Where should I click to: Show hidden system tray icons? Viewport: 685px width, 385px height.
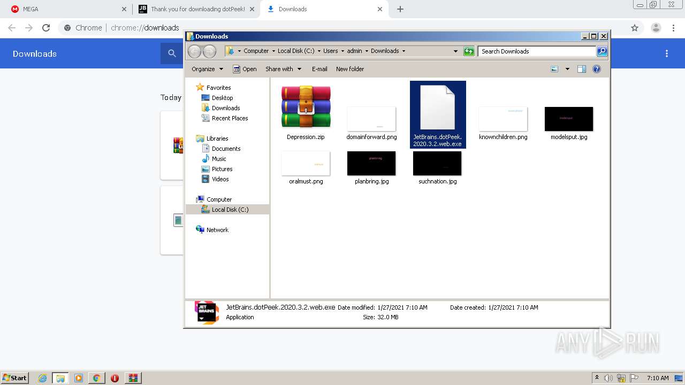(597, 378)
